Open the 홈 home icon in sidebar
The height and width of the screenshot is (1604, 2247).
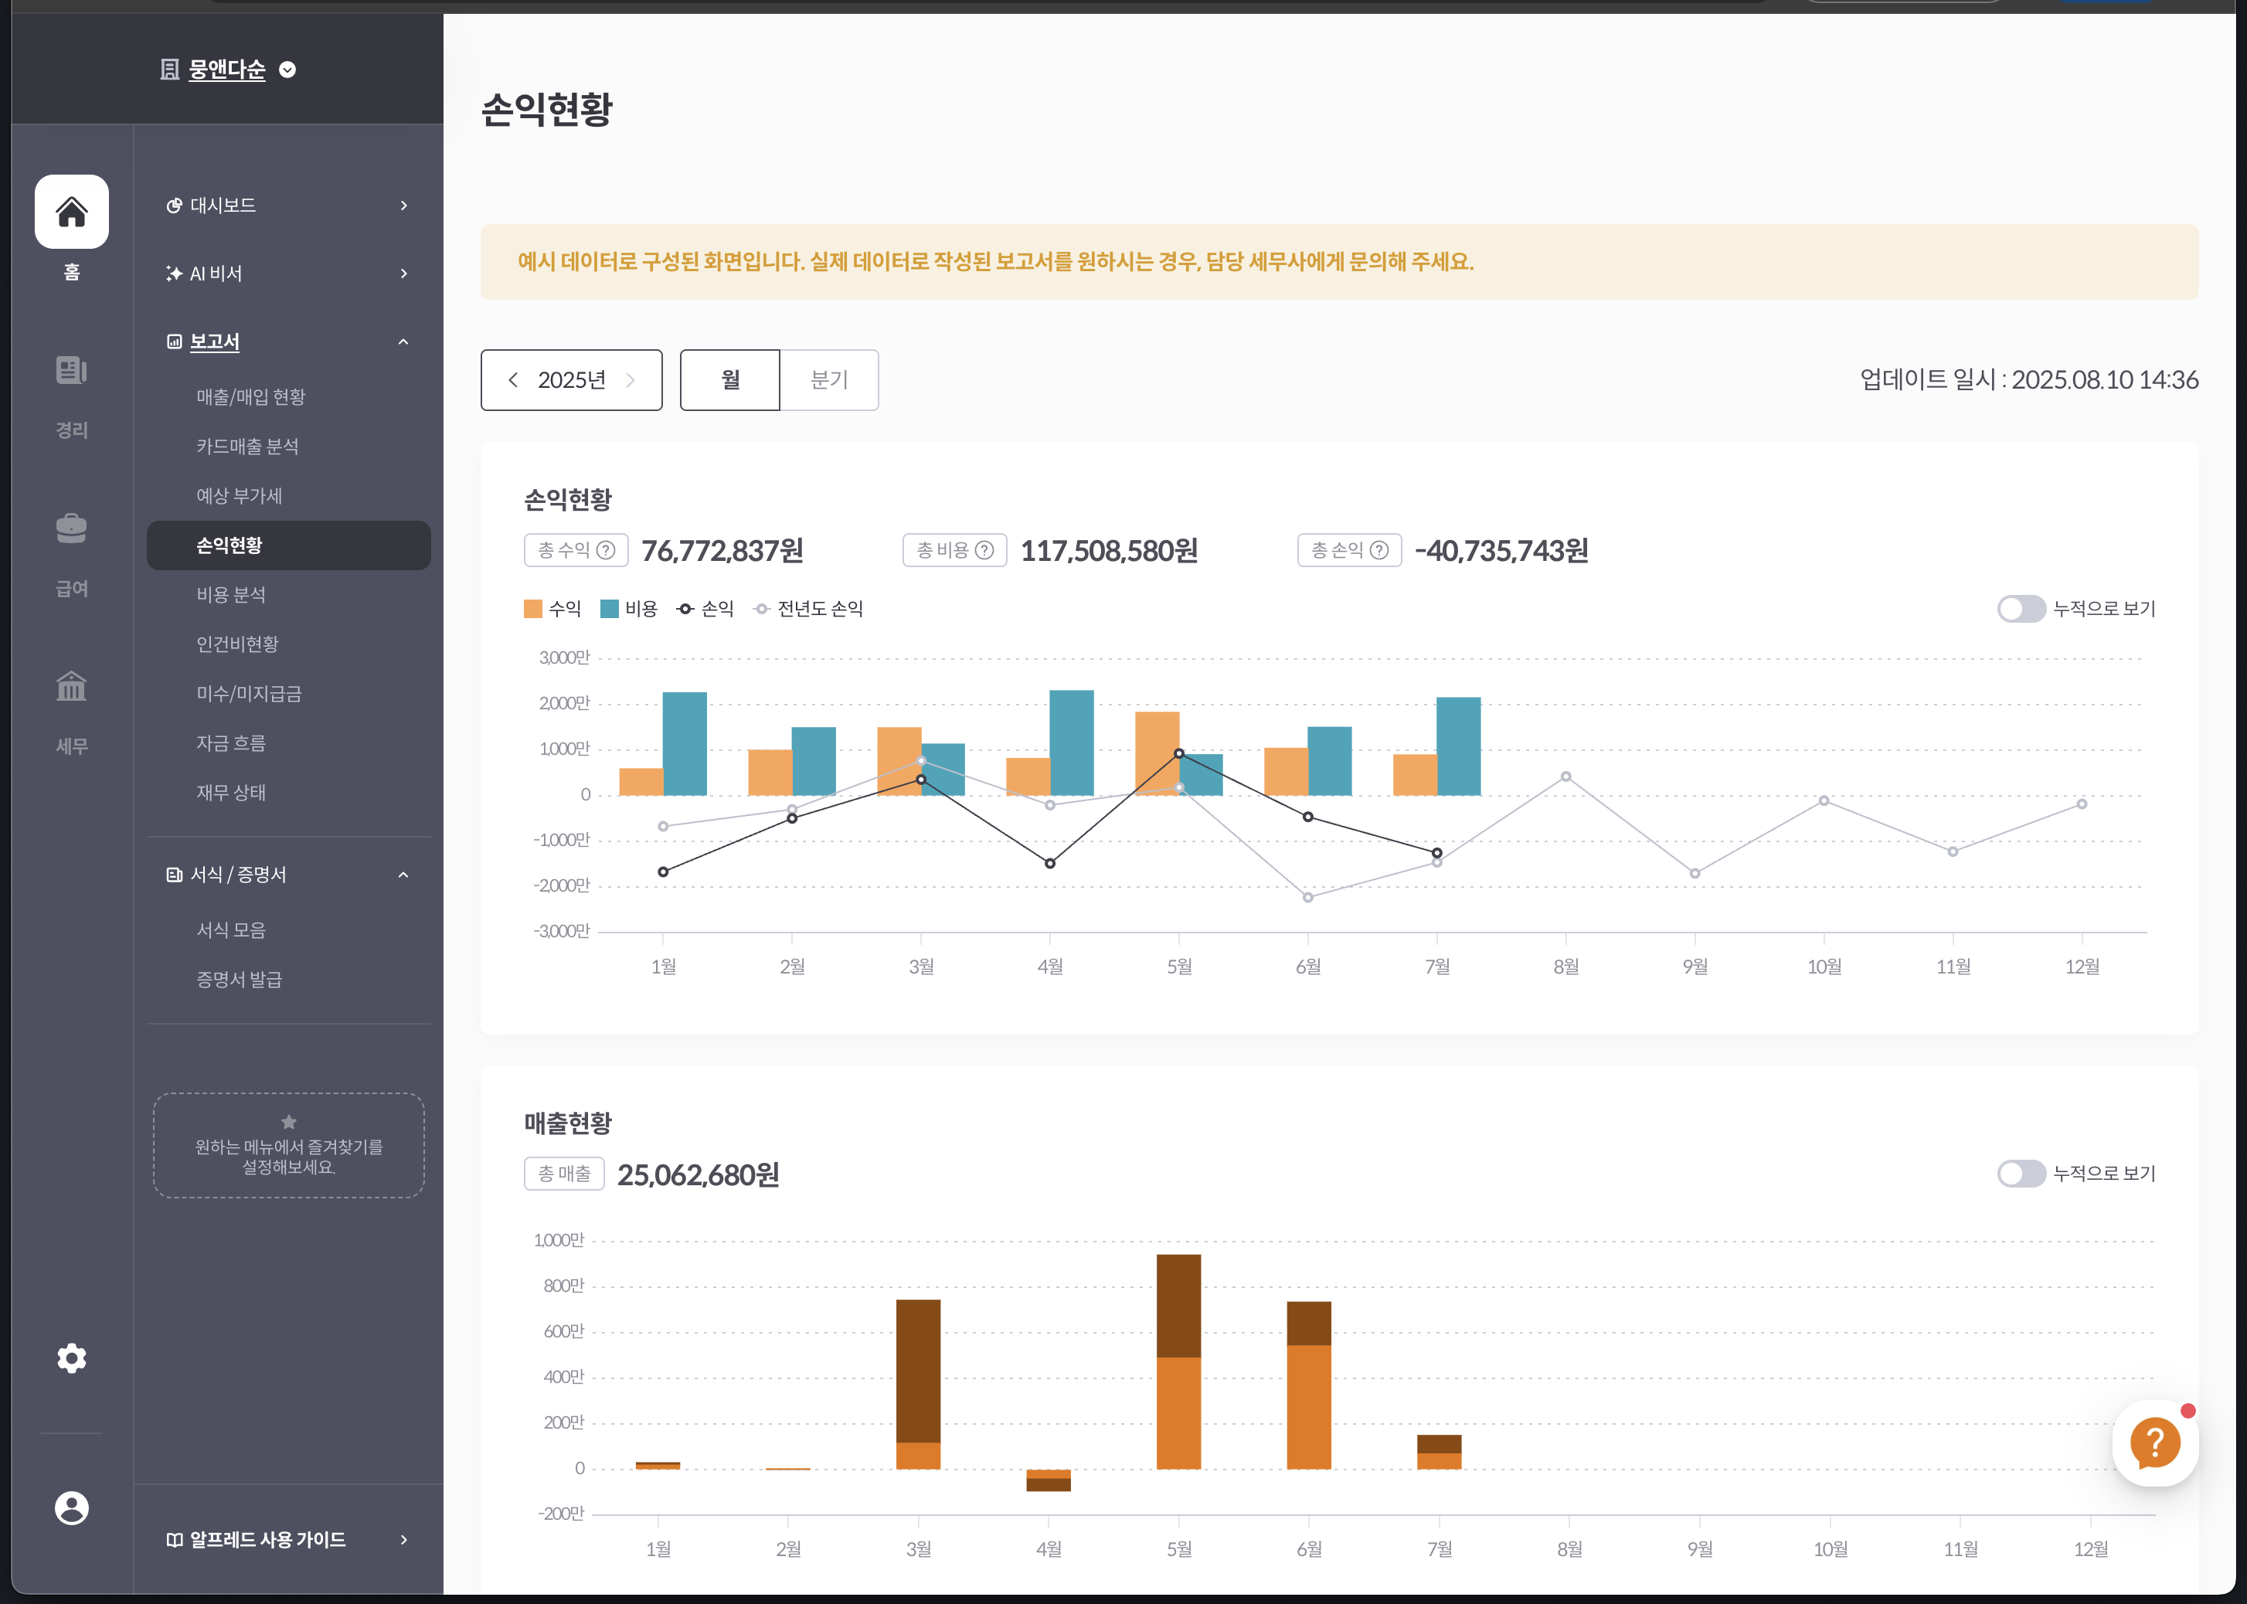click(71, 212)
